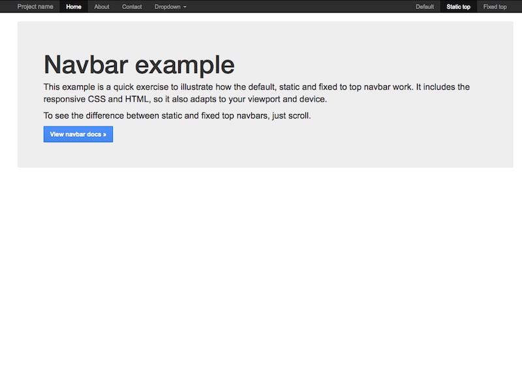Click empty gray jumbotron area below the button
The height and width of the screenshot is (391, 522).
(x=261, y=155)
